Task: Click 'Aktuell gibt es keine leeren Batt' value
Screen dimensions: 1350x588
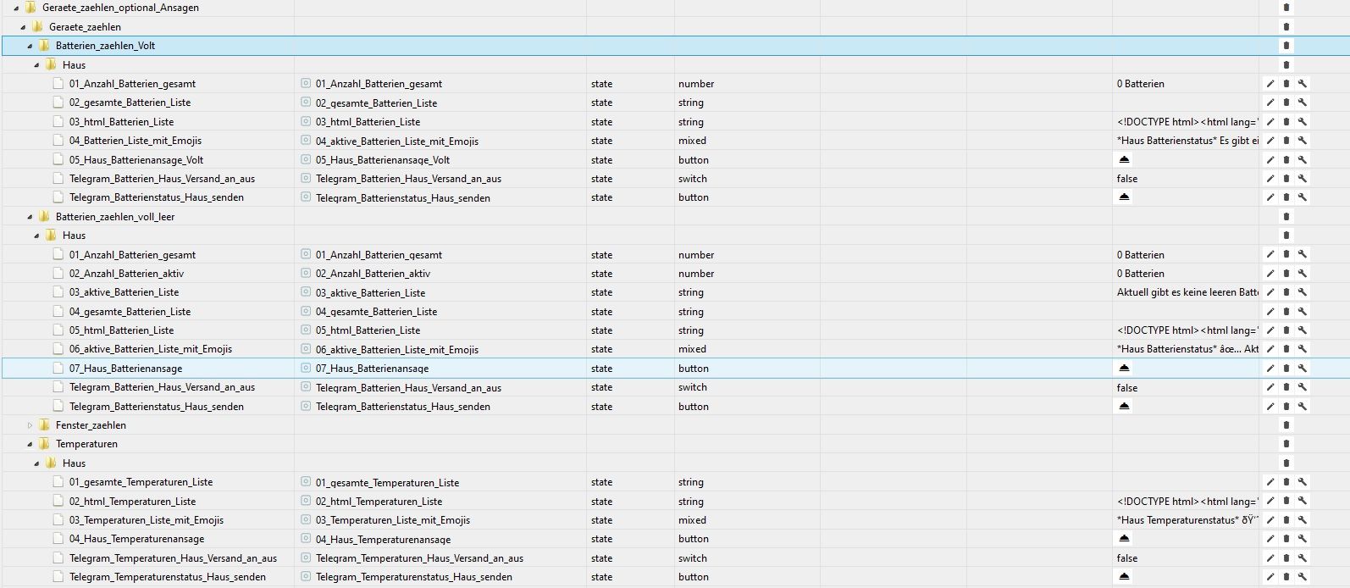Action: point(1187,292)
